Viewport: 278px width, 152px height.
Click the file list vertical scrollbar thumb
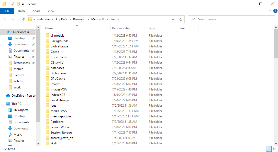276,43
